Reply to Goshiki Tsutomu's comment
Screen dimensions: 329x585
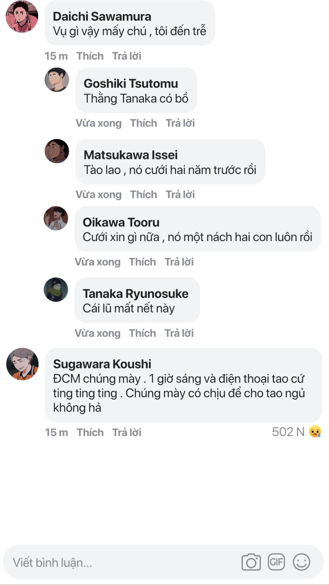pos(180,123)
